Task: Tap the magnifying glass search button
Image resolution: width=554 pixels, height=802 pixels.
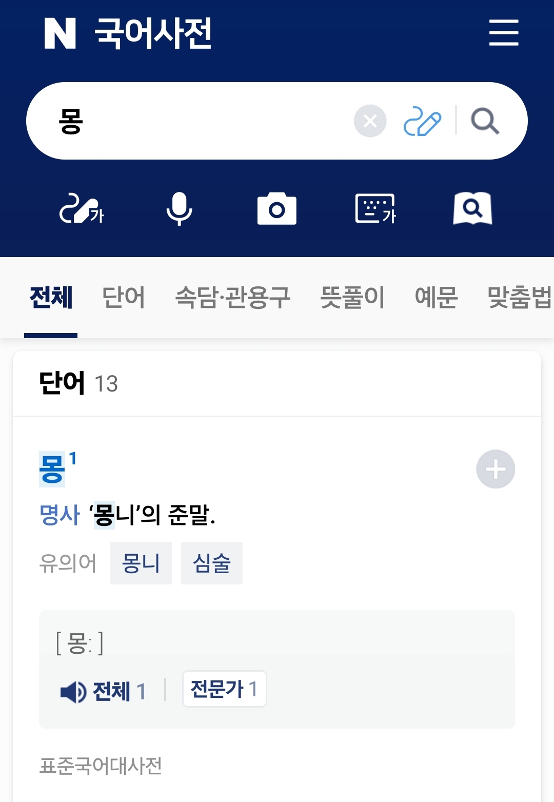Action: [x=485, y=122]
